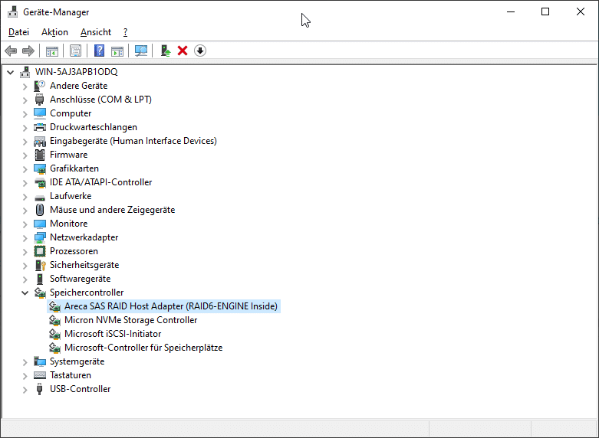The height and width of the screenshot is (438, 599).
Task: Collapse the Speichercontroller category
Action: point(25,293)
